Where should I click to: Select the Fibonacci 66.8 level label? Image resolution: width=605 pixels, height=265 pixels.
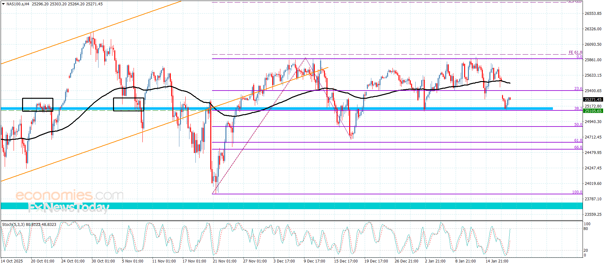pyautogui.click(x=578, y=147)
